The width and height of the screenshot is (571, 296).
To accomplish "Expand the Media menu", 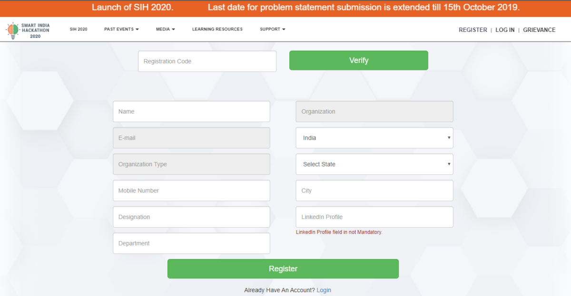I will click(x=165, y=29).
